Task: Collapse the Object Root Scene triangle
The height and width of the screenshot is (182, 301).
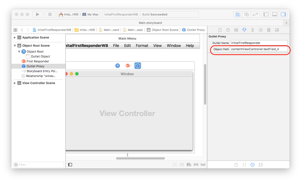Action: click(x=15, y=46)
